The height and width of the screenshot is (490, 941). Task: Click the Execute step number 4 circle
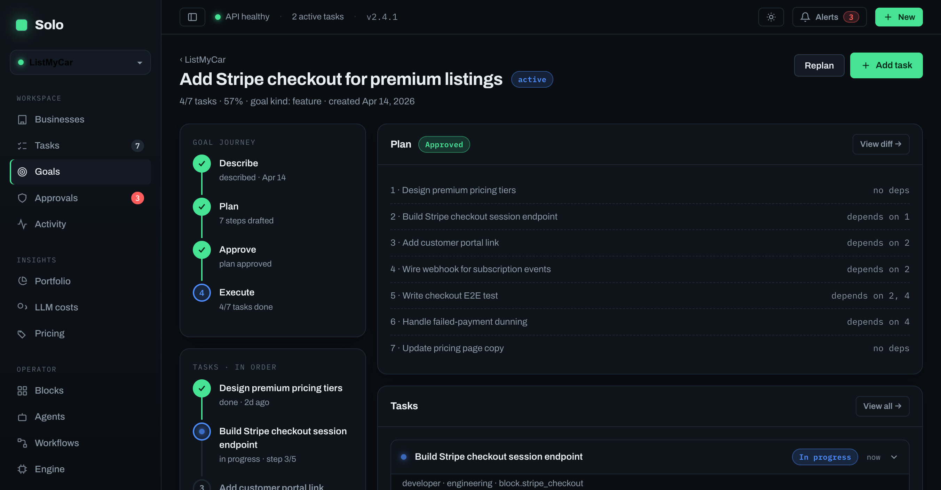click(201, 293)
